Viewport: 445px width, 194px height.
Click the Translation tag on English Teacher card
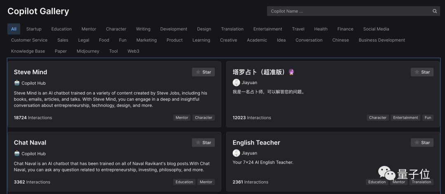[421, 182]
